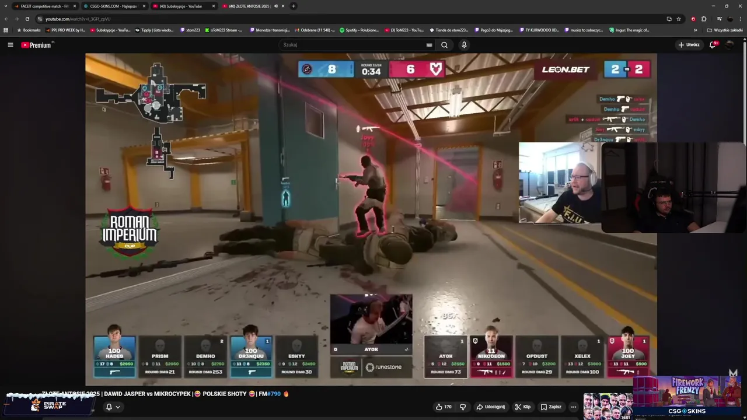Open browser extensions puzzle icon
The width and height of the screenshot is (747, 420).
tap(704, 19)
